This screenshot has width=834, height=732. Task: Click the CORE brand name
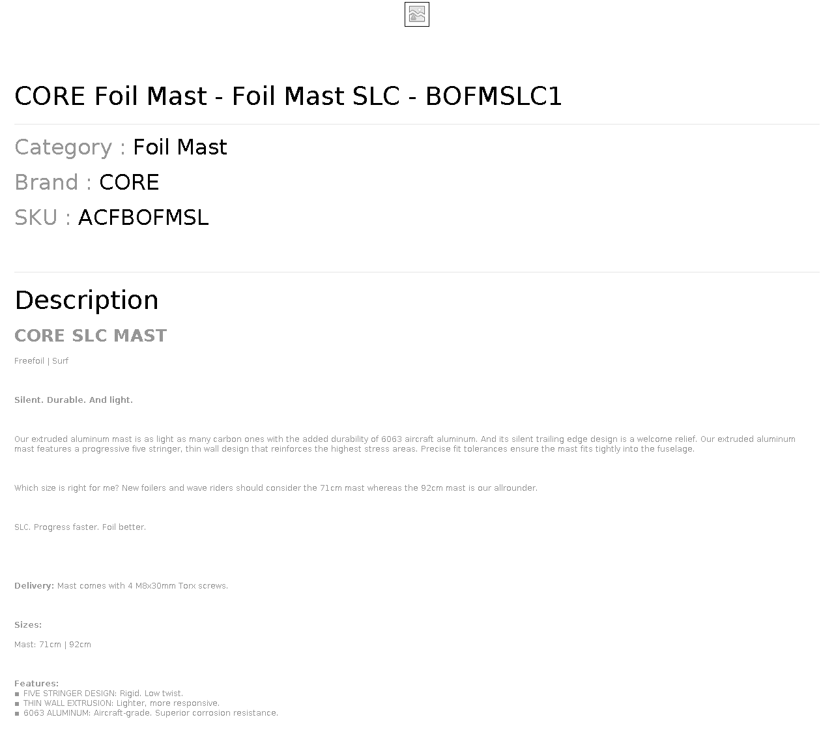[129, 183]
